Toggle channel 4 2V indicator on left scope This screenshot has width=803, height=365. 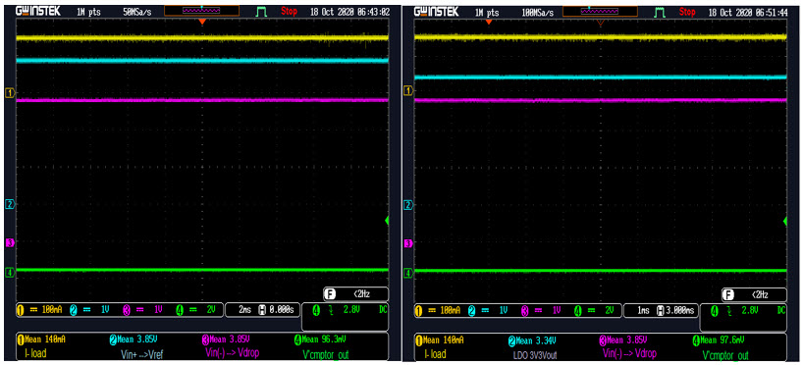coord(194,310)
